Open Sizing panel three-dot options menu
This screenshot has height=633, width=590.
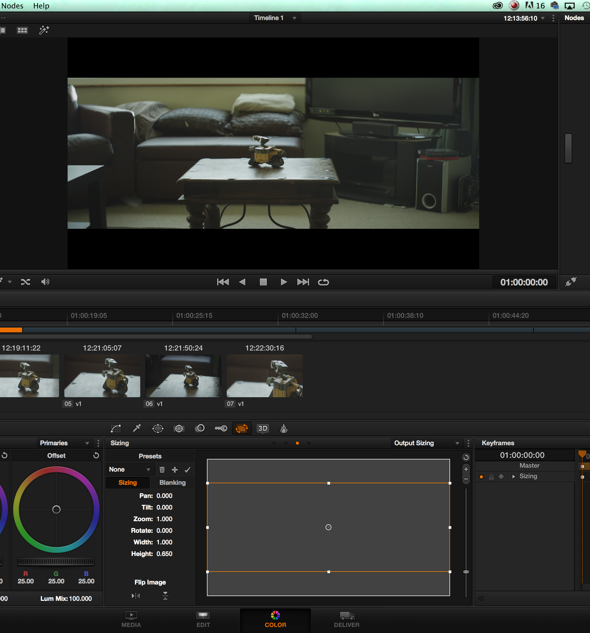tap(468, 443)
